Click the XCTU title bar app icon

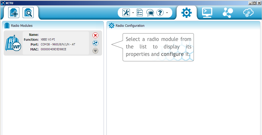click(3, 3)
